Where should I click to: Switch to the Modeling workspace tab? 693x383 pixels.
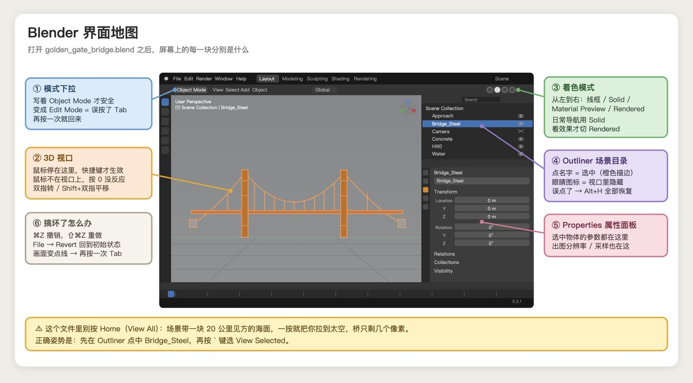click(x=292, y=79)
